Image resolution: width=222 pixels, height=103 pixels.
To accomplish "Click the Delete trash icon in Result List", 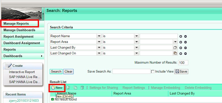I will point(82,88).
